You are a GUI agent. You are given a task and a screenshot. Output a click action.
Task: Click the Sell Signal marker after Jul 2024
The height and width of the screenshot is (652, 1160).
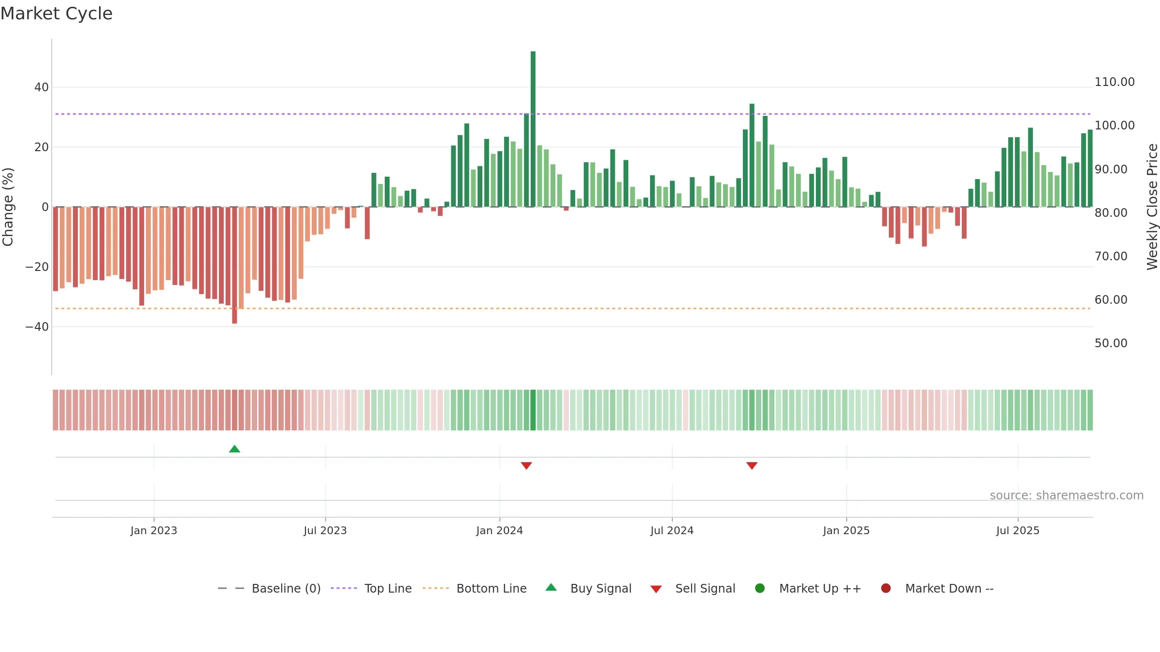point(752,466)
